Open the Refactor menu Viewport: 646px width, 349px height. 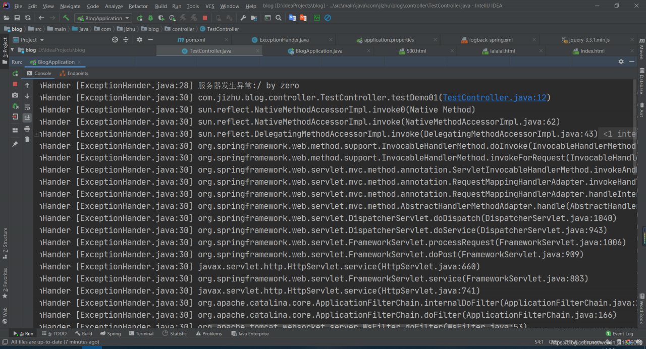pyautogui.click(x=138, y=6)
